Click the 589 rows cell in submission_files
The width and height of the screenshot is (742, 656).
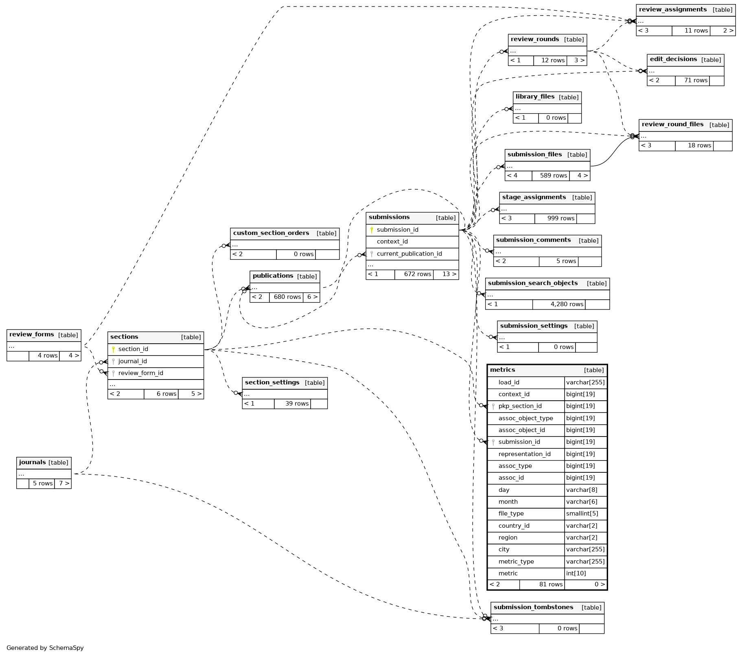(550, 176)
